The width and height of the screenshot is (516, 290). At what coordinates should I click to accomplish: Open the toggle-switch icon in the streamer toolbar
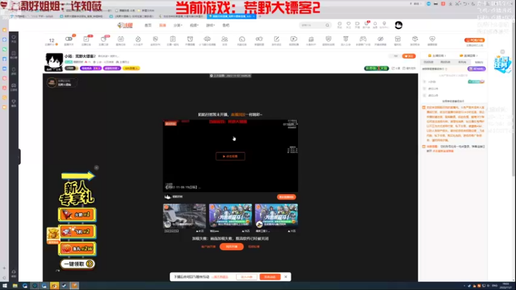tap(69, 39)
